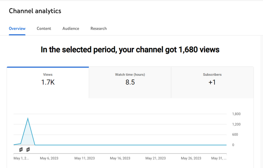Click the May 6, 2023 axis label
Viewport: 263px width, 168px height.
tap(49, 158)
